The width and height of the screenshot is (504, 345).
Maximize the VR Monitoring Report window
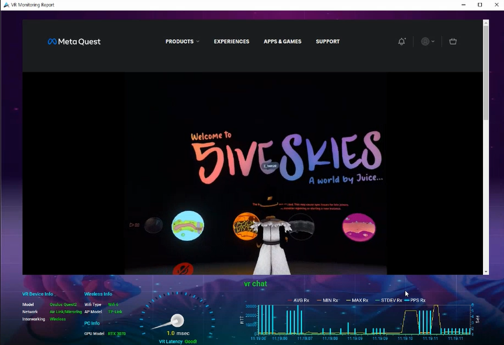click(x=480, y=5)
